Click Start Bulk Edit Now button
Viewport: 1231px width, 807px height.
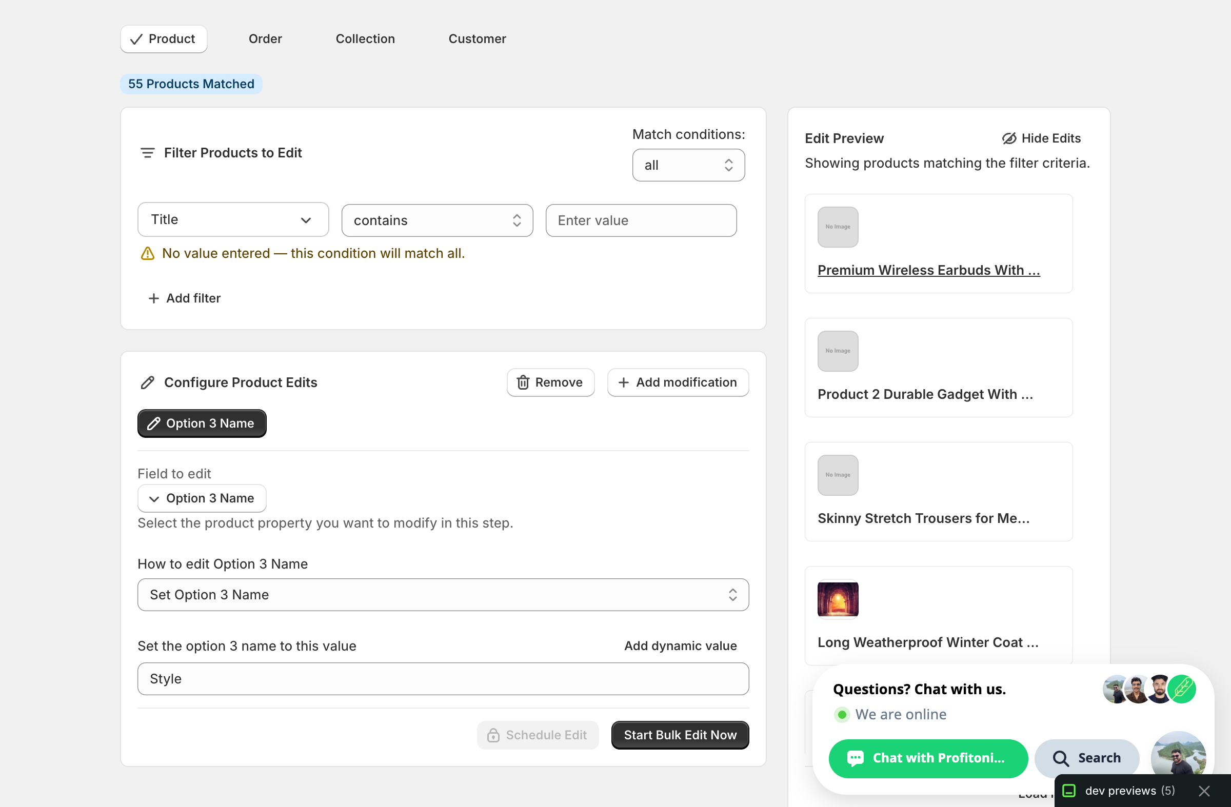pyautogui.click(x=680, y=735)
